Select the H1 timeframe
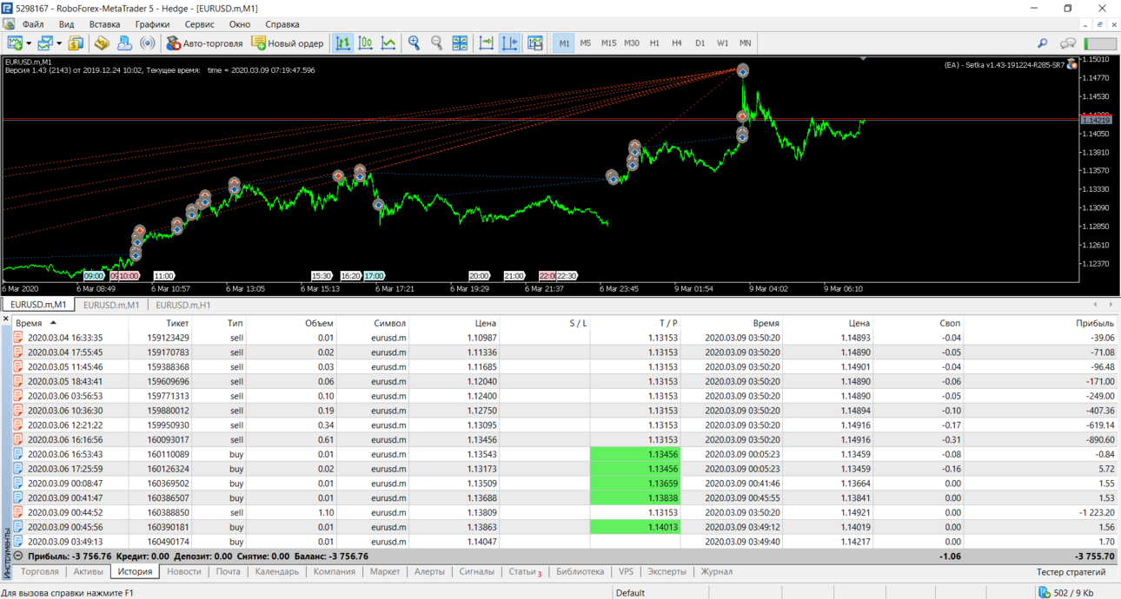1121x599 pixels. [x=654, y=43]
